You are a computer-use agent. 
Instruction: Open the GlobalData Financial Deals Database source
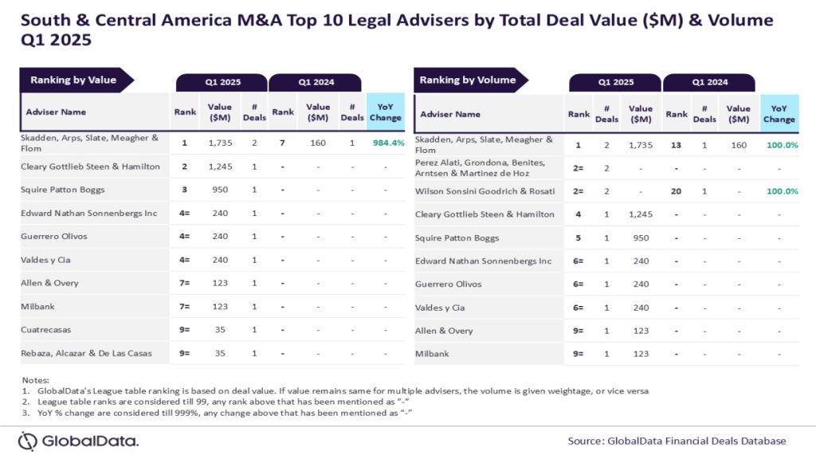click(677, 441)
